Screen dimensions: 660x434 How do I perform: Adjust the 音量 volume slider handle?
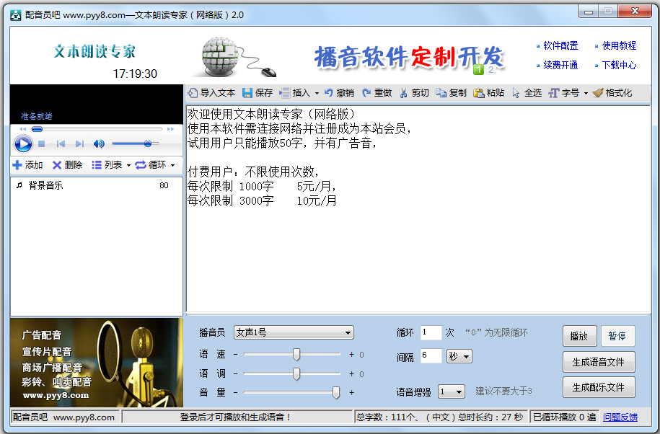(x=336, y=392)
